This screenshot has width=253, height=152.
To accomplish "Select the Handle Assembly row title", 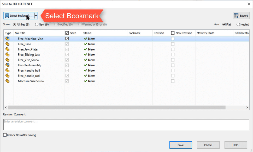I will 30,65.
